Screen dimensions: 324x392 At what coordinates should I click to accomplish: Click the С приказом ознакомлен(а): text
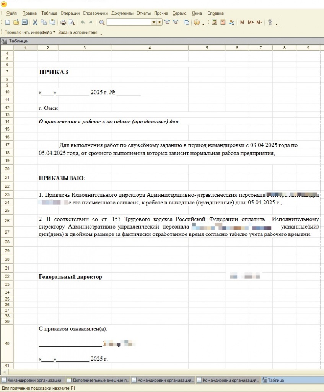click(x=73, y=329)
